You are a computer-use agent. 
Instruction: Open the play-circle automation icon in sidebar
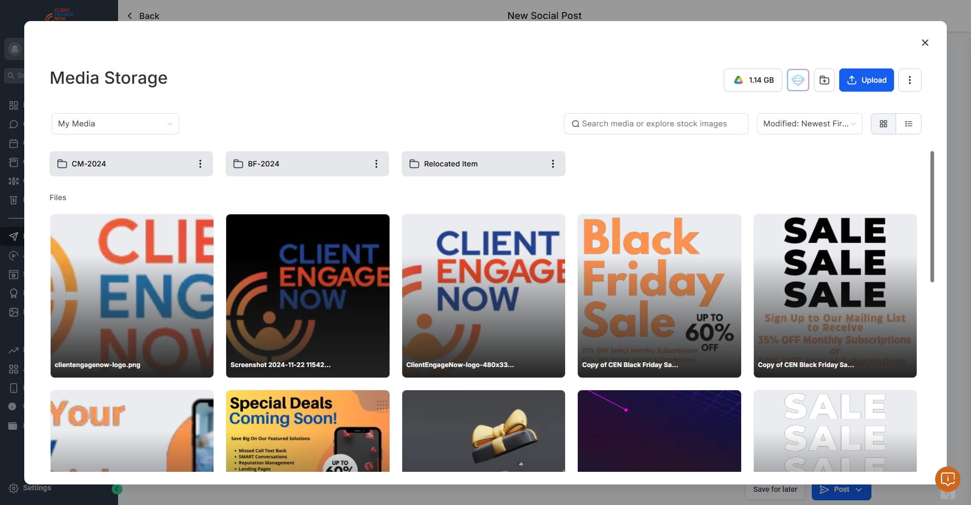[x=14, y=255]
